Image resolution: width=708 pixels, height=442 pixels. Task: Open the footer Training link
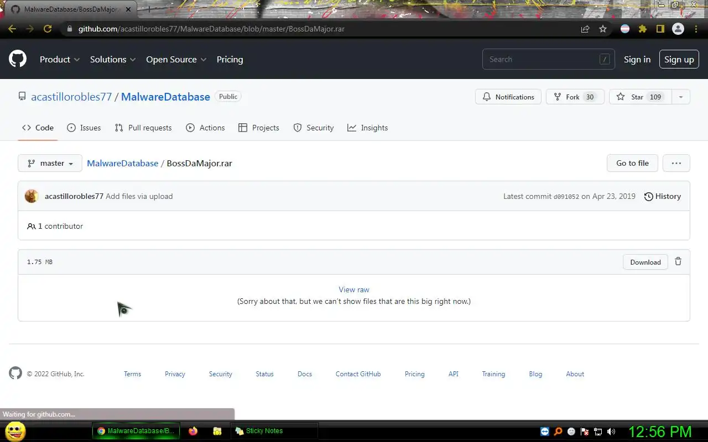tap(493, 374)
